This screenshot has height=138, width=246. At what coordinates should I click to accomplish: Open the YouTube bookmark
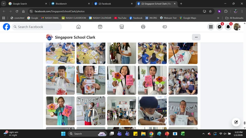point(120,18)
